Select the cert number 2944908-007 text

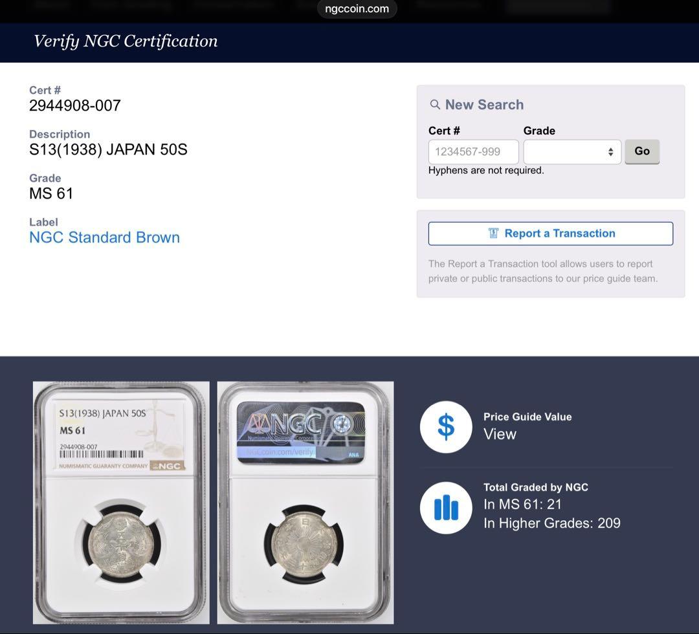75,105
